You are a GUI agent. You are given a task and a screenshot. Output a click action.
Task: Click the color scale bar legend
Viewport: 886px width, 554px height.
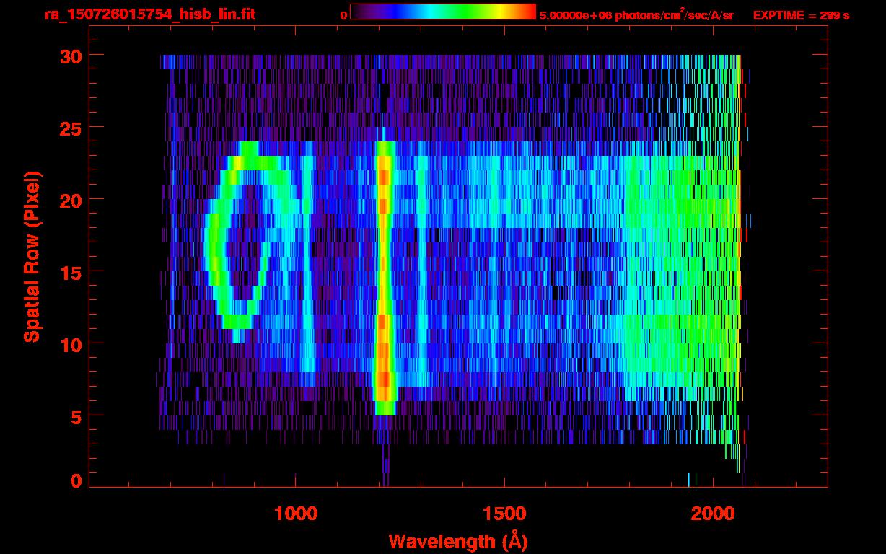(x=443, y=12)
